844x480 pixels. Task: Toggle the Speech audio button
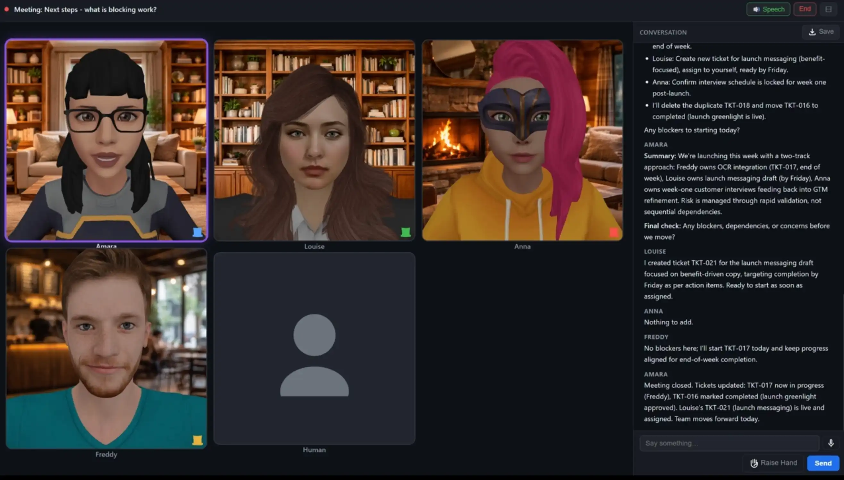pos(768,9)
